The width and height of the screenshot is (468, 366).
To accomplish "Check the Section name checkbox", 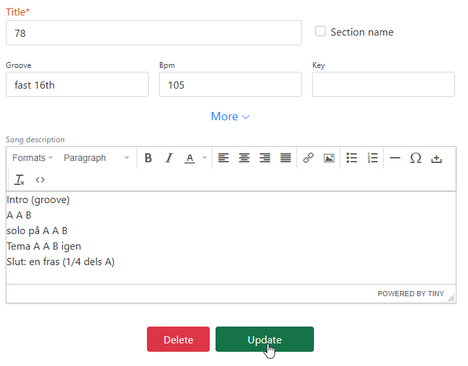I will click(x=320, y=32).
